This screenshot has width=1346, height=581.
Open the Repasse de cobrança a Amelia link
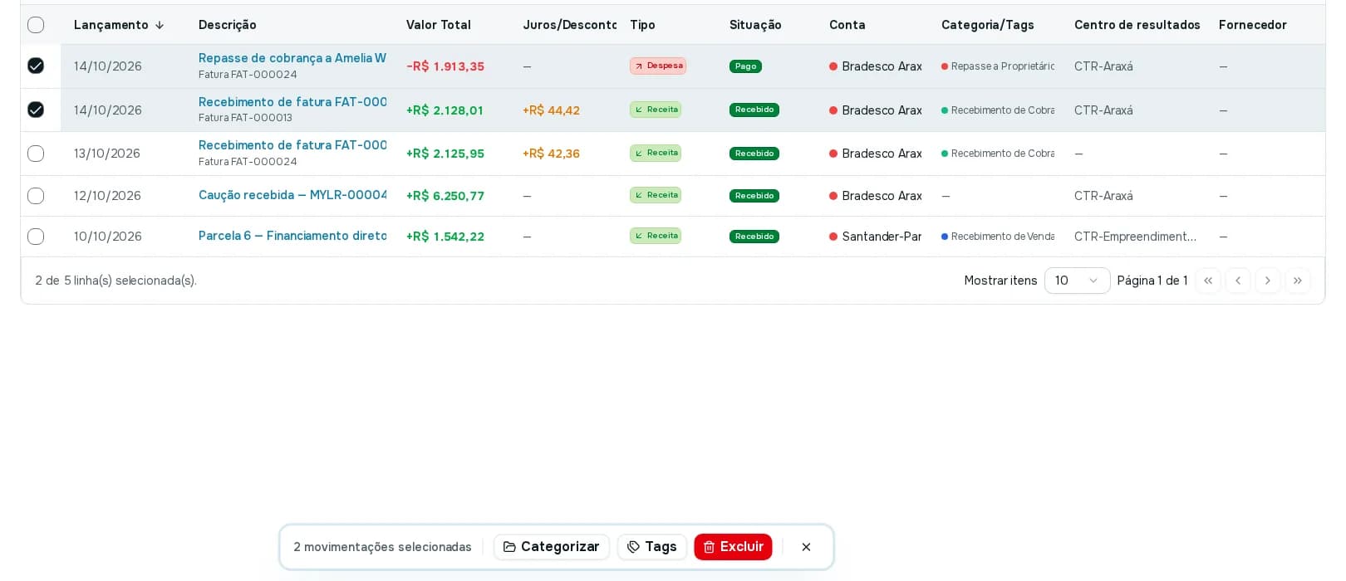[x=292, y=58]
